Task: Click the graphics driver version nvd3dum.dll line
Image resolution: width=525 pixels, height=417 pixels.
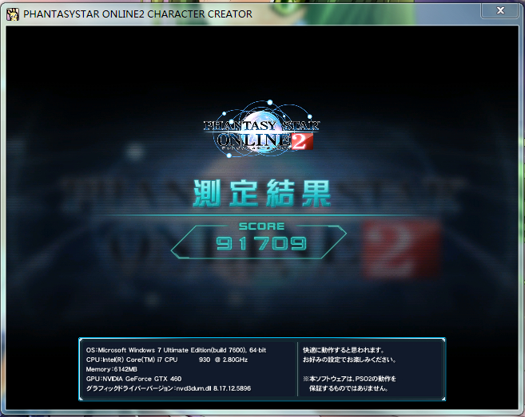Action: 169,388
